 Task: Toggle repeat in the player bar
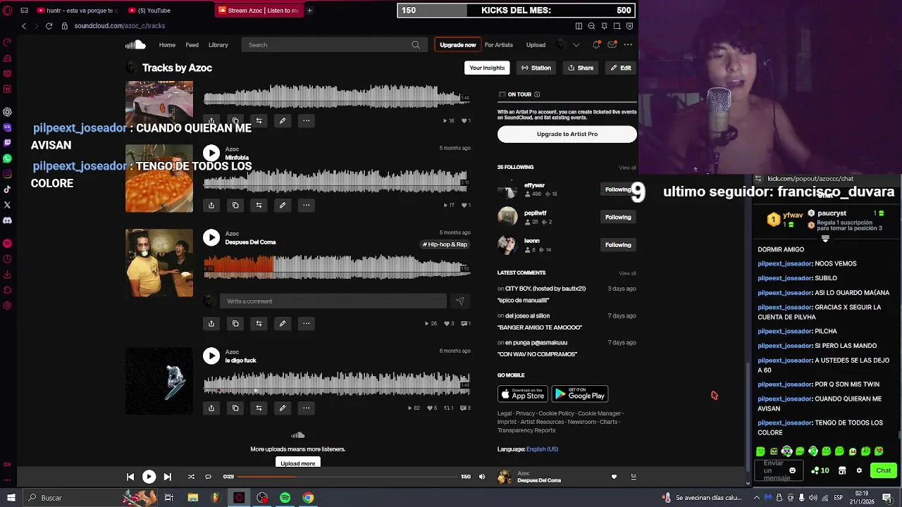point(208,477)
